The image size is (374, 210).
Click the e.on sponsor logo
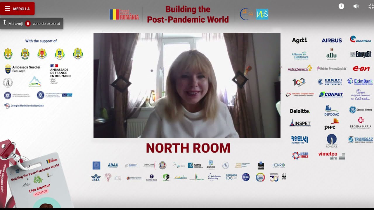coord(361,69)
